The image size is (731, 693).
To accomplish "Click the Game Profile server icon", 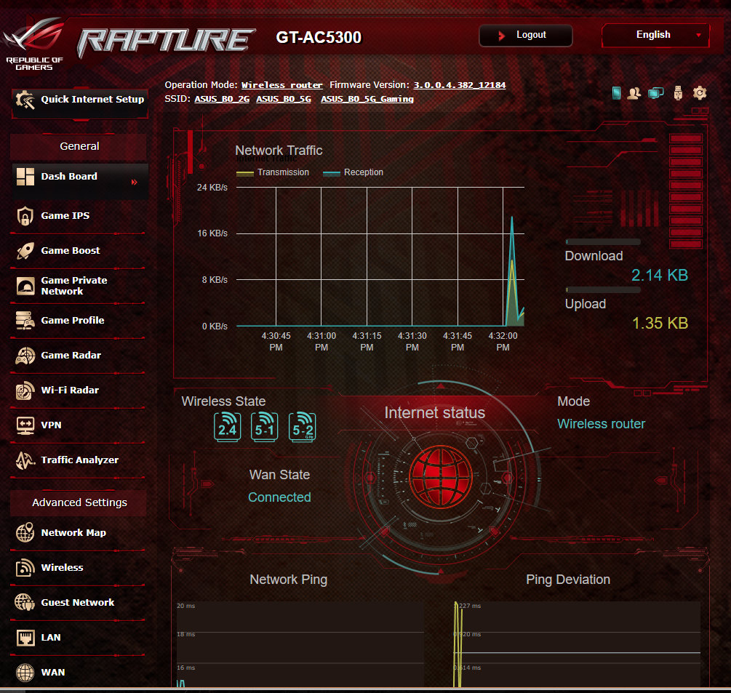I will pyautogui.click(x=25, y=321).
